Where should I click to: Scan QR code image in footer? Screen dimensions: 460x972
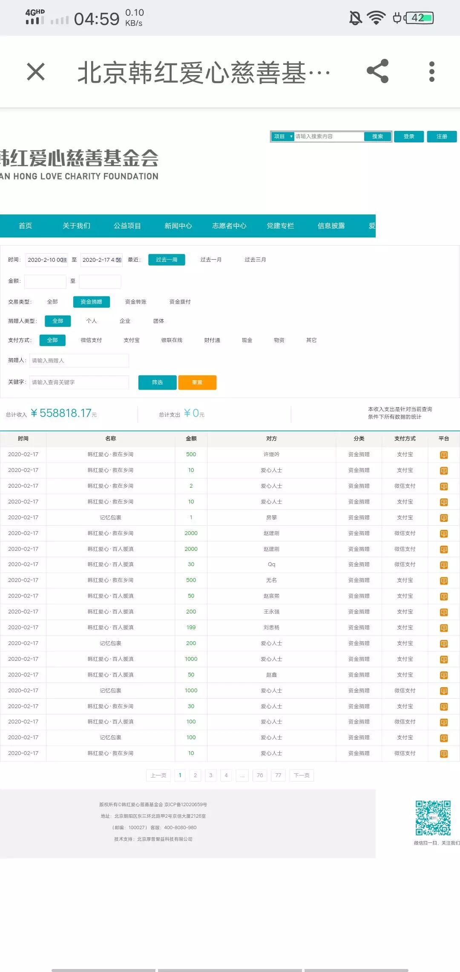click(433, 818)
